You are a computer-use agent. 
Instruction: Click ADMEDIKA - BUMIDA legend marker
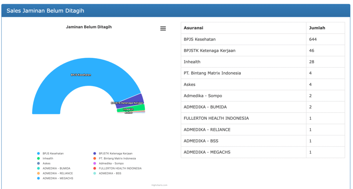(39, 168)
